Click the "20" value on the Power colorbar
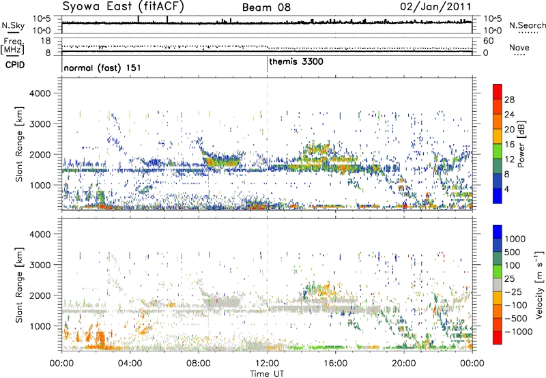546x378 pixels. click(x=509, y=130)
